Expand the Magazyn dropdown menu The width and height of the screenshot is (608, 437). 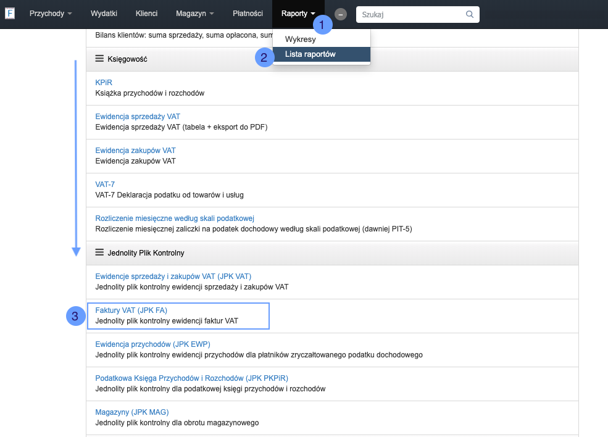195,14
